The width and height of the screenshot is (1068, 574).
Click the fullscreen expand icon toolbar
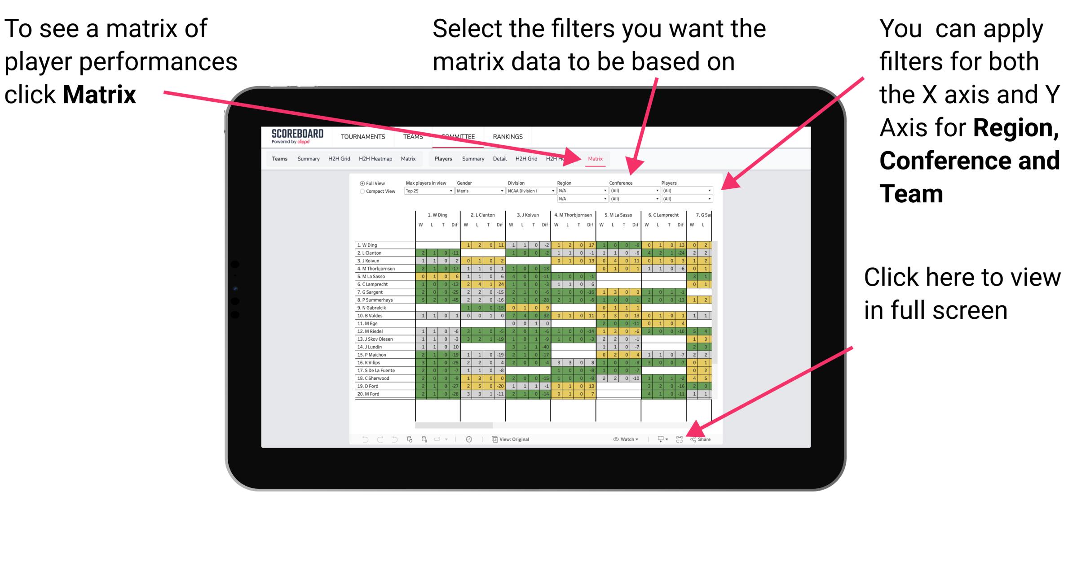[680, 438]
